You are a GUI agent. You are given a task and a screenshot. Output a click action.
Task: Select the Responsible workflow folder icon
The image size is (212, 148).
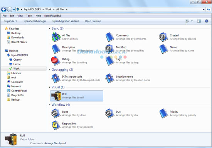[x=56, y=125]
